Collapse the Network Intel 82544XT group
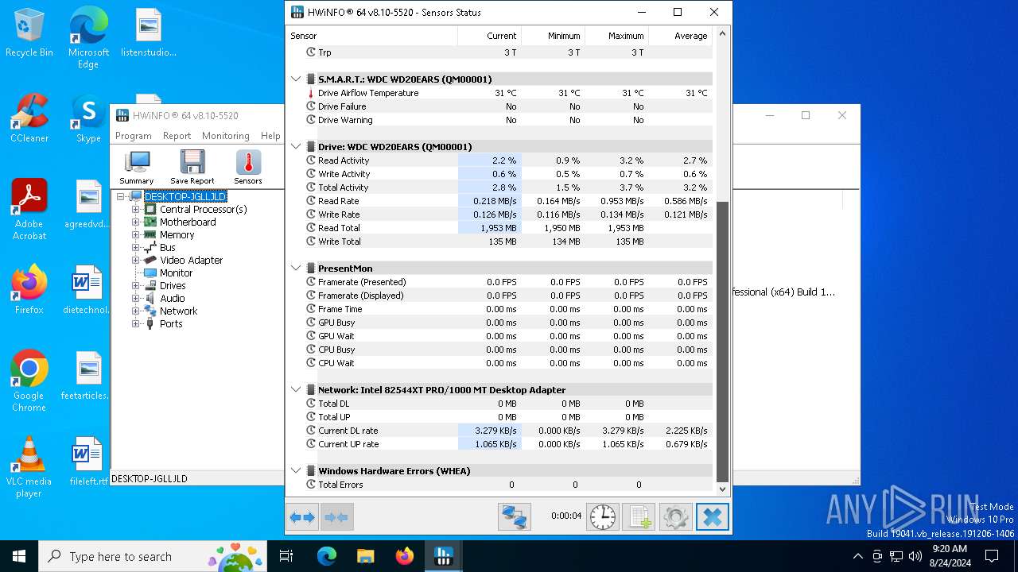1018x572 pixels. tap(296, 390)
